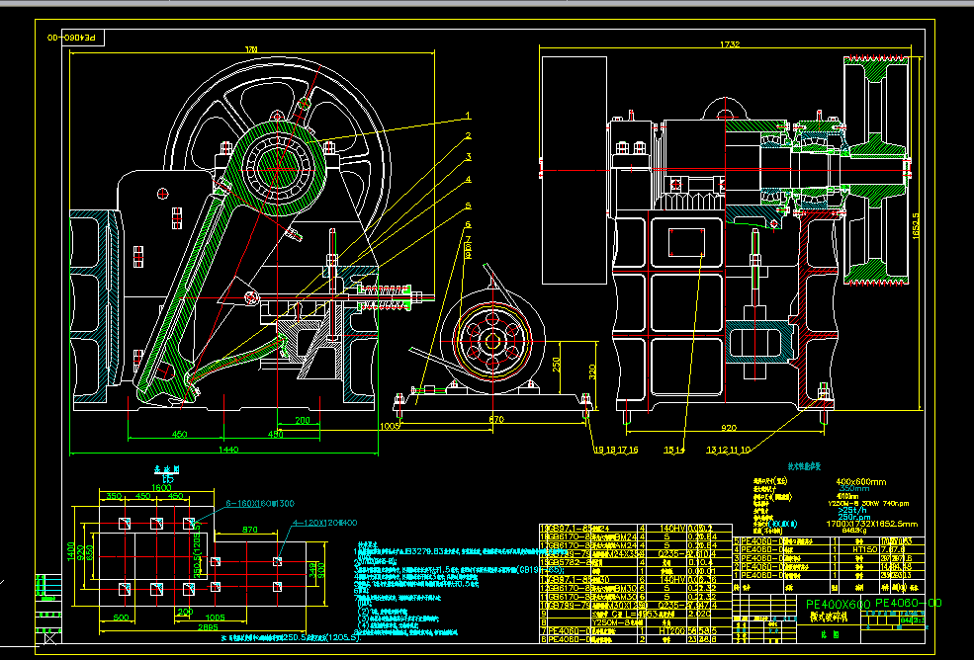
Task: Select callout number 13 under right view
Action: click(710, 450)
